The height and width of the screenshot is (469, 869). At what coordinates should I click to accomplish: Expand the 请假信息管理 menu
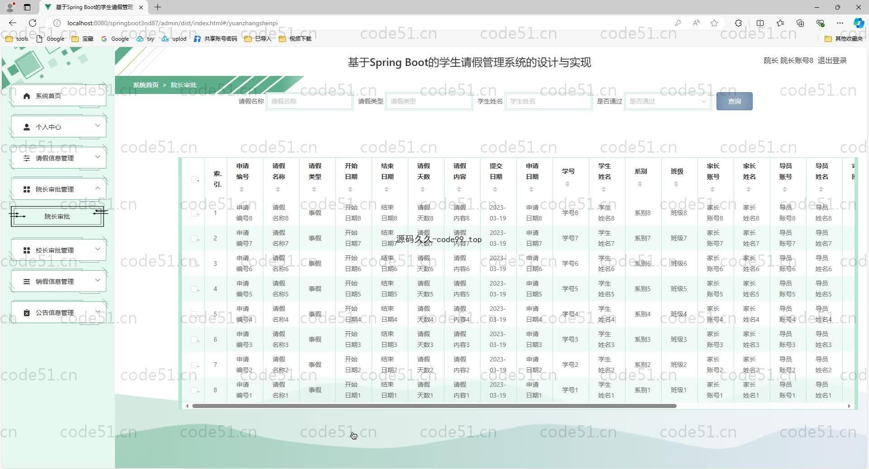(x=58, y=158)
